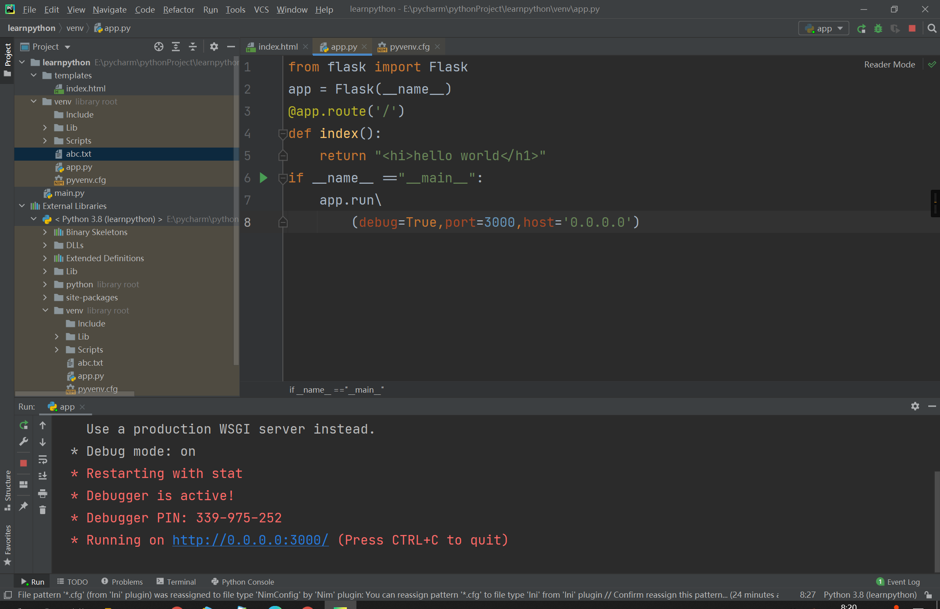The width and height of the screenshot is (940, 609).
Task: Expand Binary Skeletons node
Action: coord(45,232)
